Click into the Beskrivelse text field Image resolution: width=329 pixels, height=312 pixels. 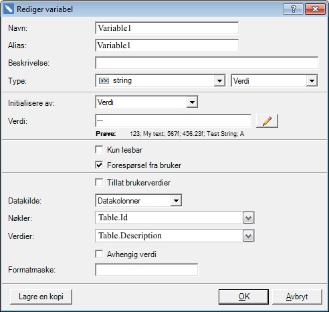(x=207, y=63)
